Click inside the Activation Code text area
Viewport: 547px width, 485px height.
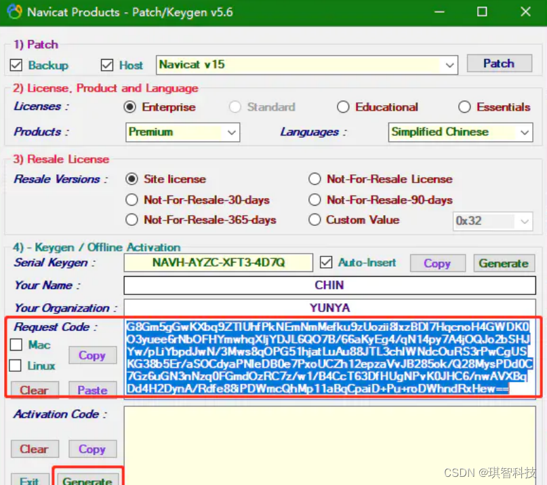coord(329,445)
